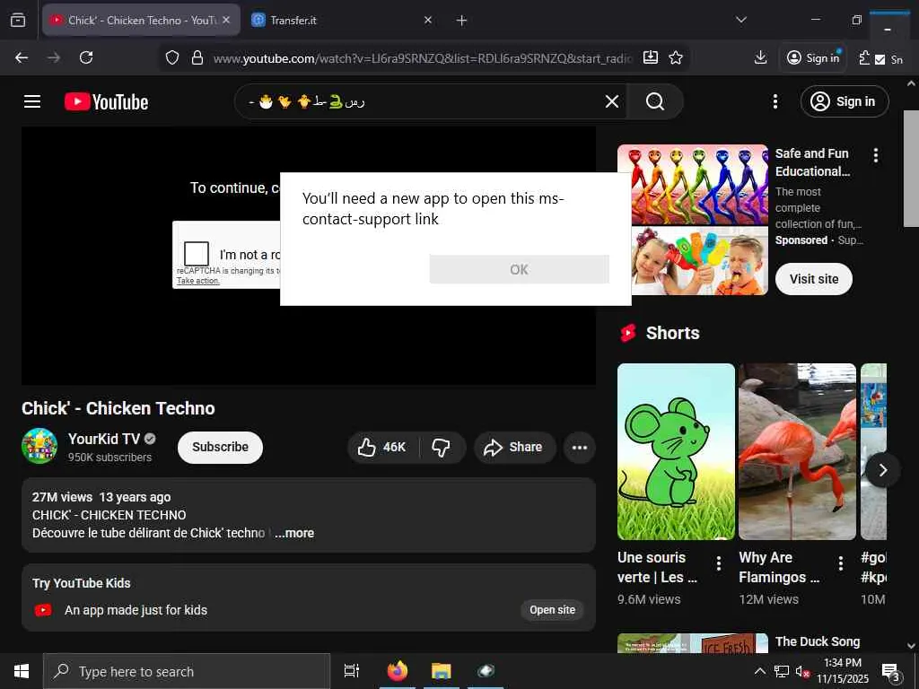This screenshot has width=919, height=689.
Task: Open the extensions icon in browser toolbar
Action: tap(864, 57)
